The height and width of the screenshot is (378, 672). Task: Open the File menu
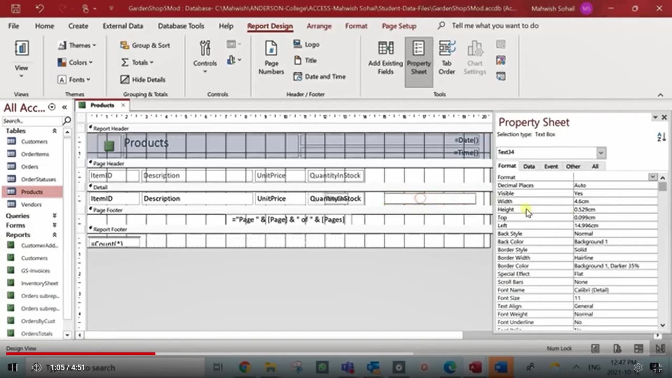pos(14,26)
